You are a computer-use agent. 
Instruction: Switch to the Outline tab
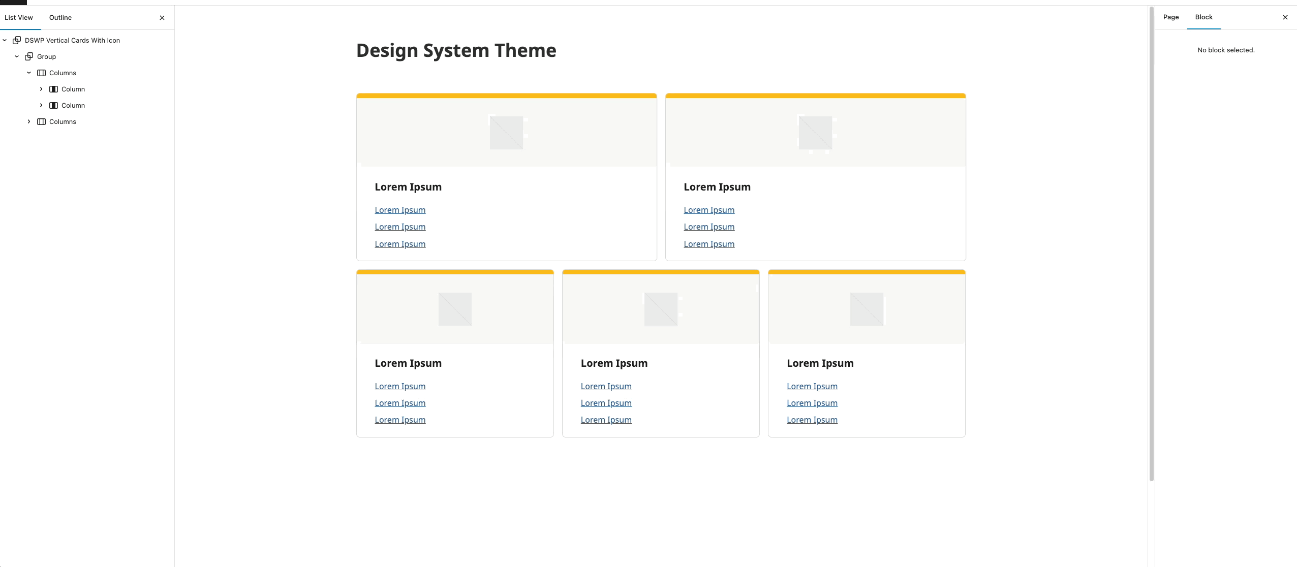(60, 17)
